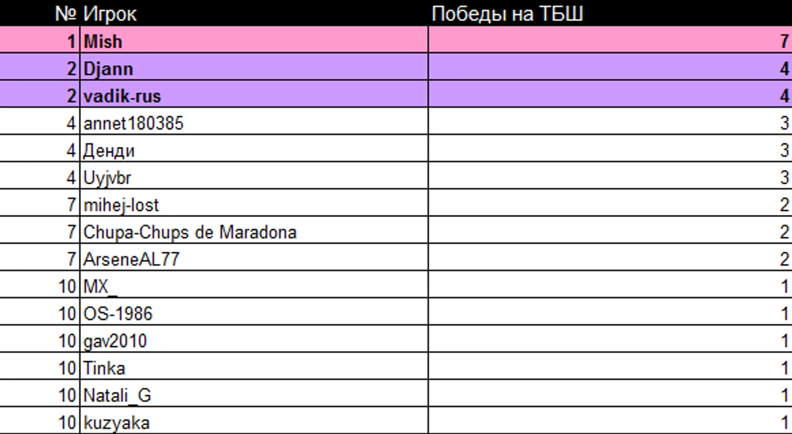This screenshot has height=434, width=792.
Task: Select the mihej-lost cell
Action: 254,203
